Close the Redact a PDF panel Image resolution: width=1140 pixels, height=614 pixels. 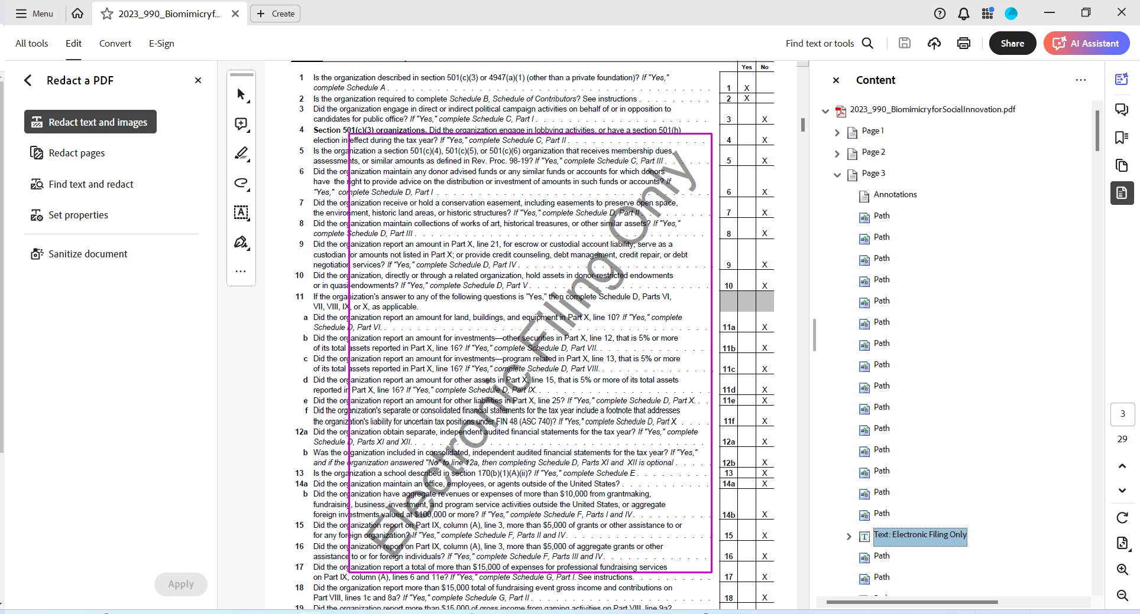pyautogui.click(x=198, y=80)
